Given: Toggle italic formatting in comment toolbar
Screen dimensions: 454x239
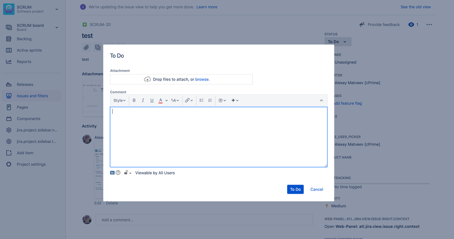Looking at the screenshot, I should pyautogui.click(x=143, y=100).
